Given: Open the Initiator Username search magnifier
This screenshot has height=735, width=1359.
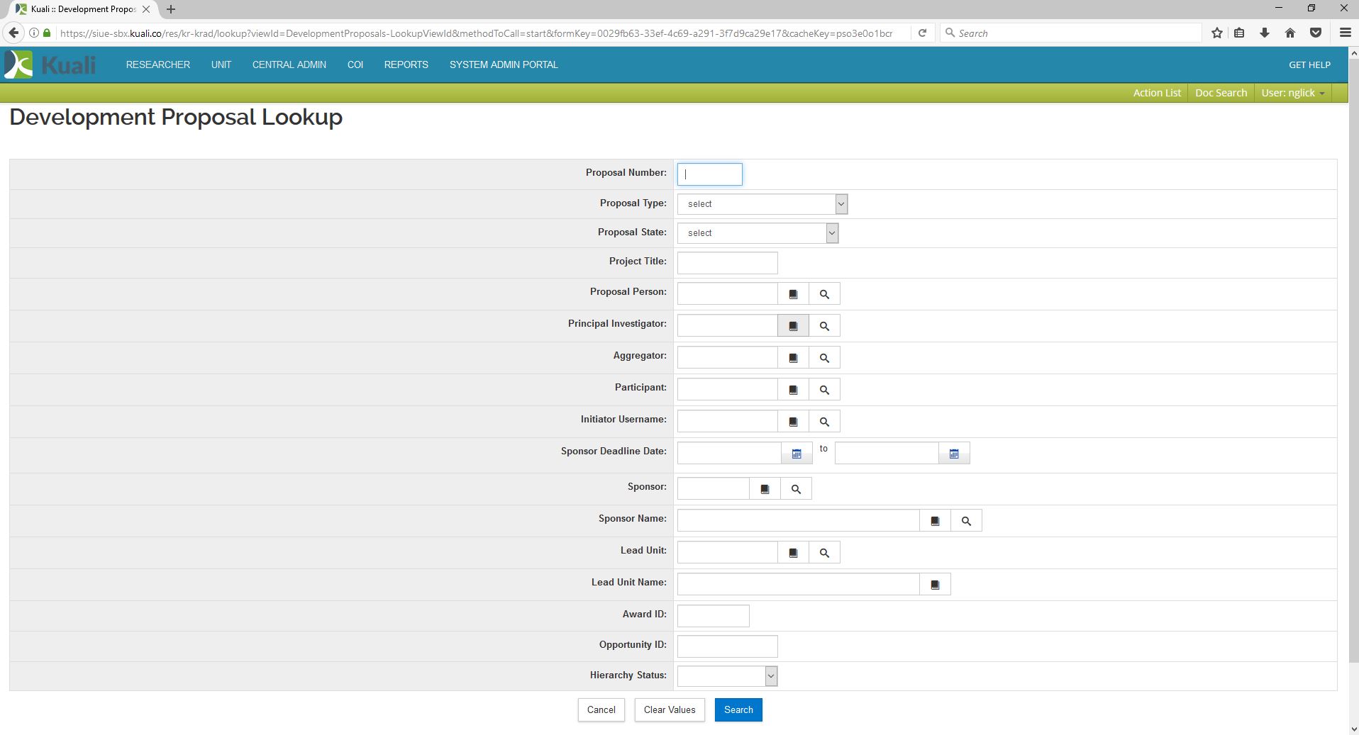Looking at the screenshot, I should point(824,422).
